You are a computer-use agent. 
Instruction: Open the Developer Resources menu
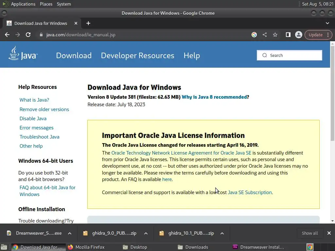137,56
